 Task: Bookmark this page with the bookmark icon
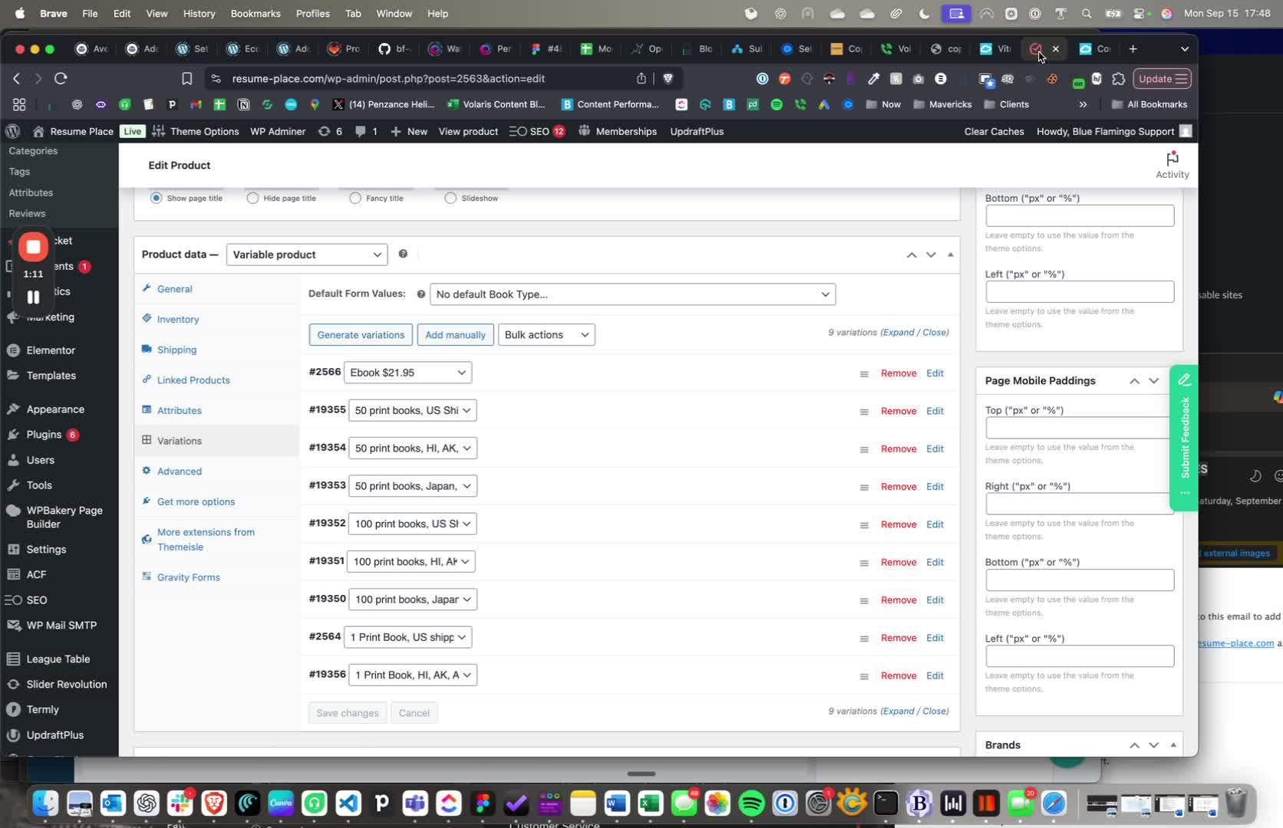tap(186, 78)
